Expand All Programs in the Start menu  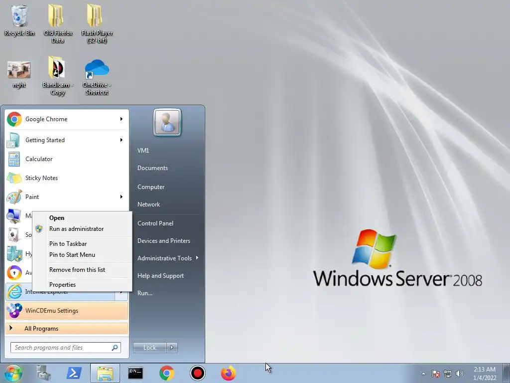67,328
